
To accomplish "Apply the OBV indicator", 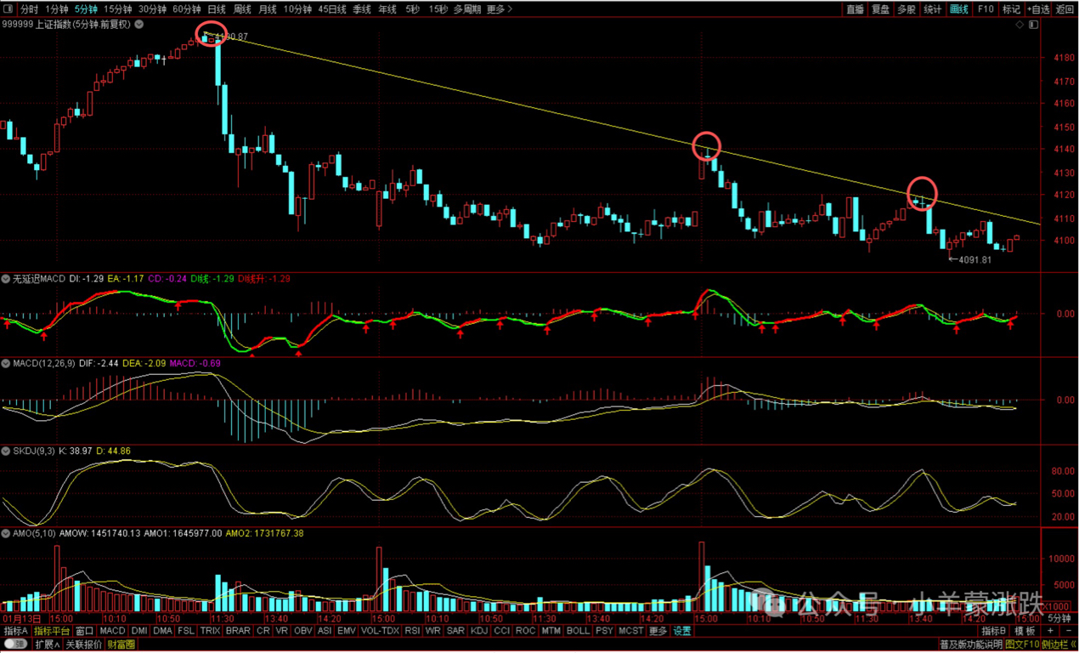I will [x=302, y=631].
